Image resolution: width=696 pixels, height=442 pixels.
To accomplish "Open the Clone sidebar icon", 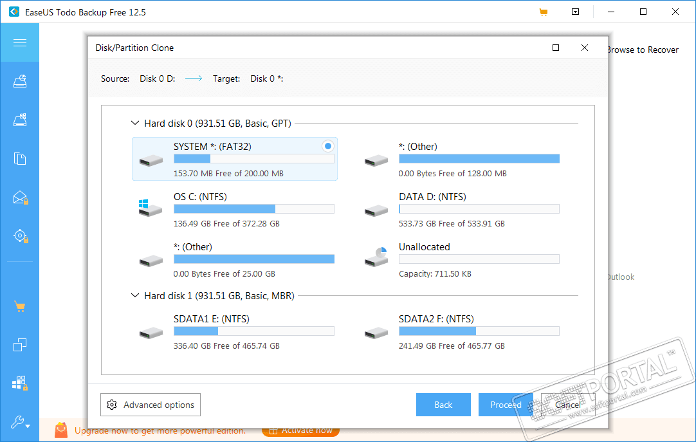I will (x=20, y=345).
